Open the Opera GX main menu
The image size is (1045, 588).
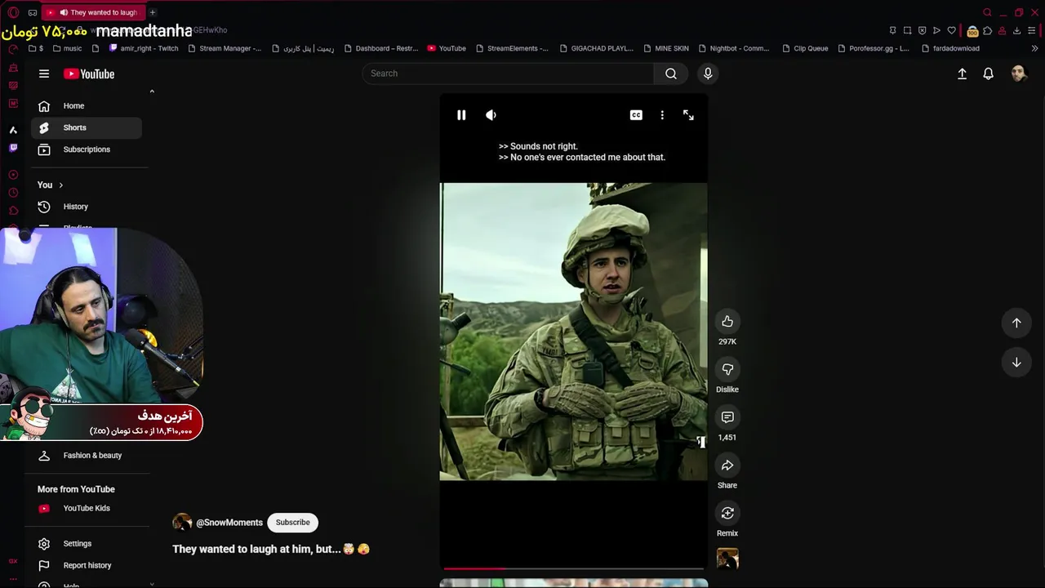(x=13, y=12)
